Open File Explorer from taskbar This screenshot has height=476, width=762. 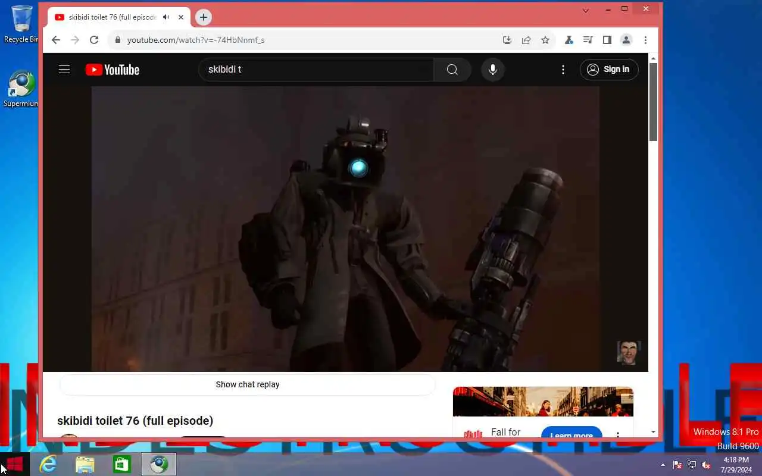coord(85,464)
